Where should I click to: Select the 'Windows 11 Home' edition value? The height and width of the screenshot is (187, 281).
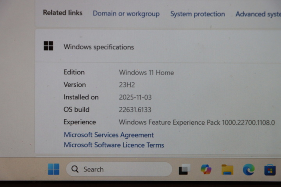point(146,72)
